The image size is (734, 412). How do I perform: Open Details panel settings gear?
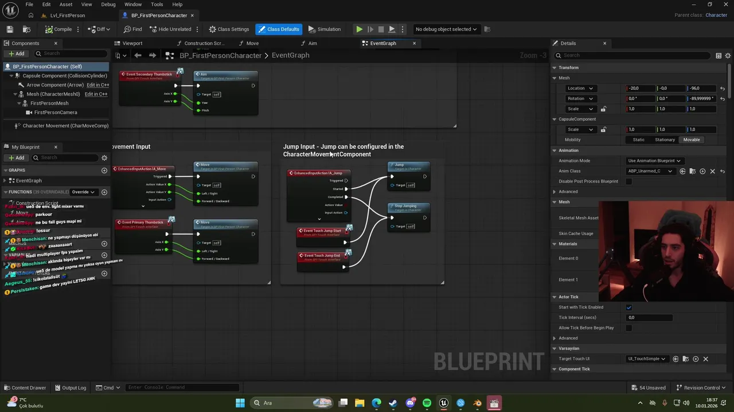click(728, 56)
